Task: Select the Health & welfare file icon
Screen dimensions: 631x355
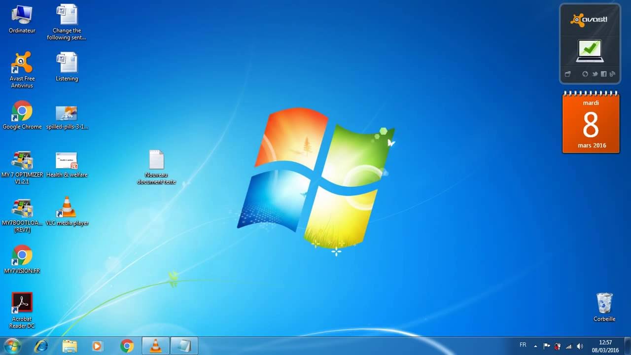Action: [x=67, y=165]
